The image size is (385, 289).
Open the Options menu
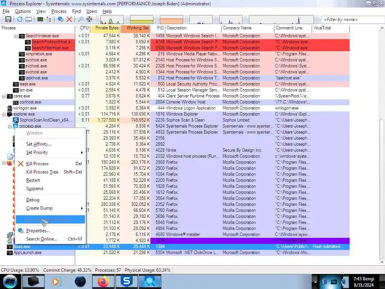pyautogui.click(x=23, y=11)
